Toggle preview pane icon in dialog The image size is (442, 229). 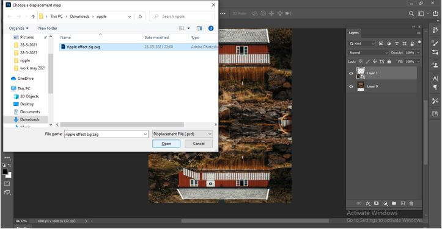(x=199, y=29)
